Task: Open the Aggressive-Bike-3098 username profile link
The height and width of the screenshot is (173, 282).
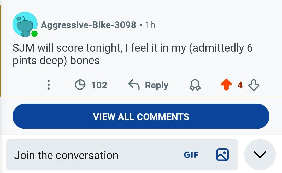Action: pos(88,25)
